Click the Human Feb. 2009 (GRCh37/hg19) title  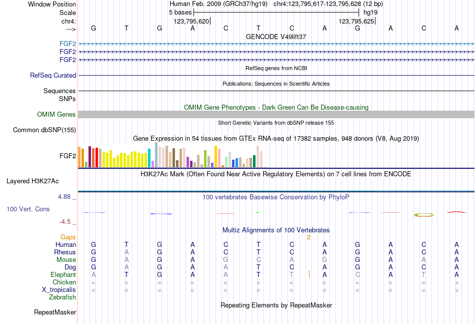pyautogui.click(x=218, y=4)
